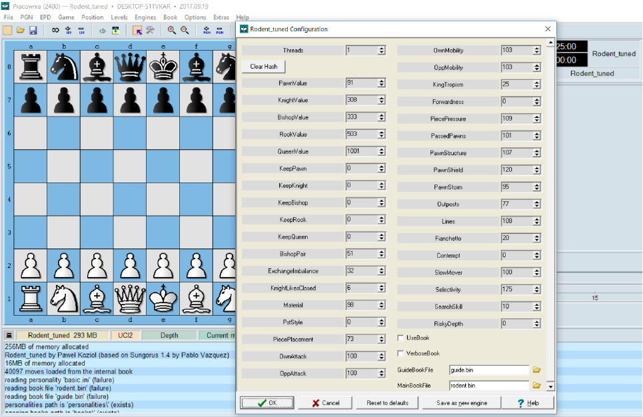This screenshot has height=417, width=643.
Task: Click the Depth column header
Action: pyautogui.click(x=169, y=336)
